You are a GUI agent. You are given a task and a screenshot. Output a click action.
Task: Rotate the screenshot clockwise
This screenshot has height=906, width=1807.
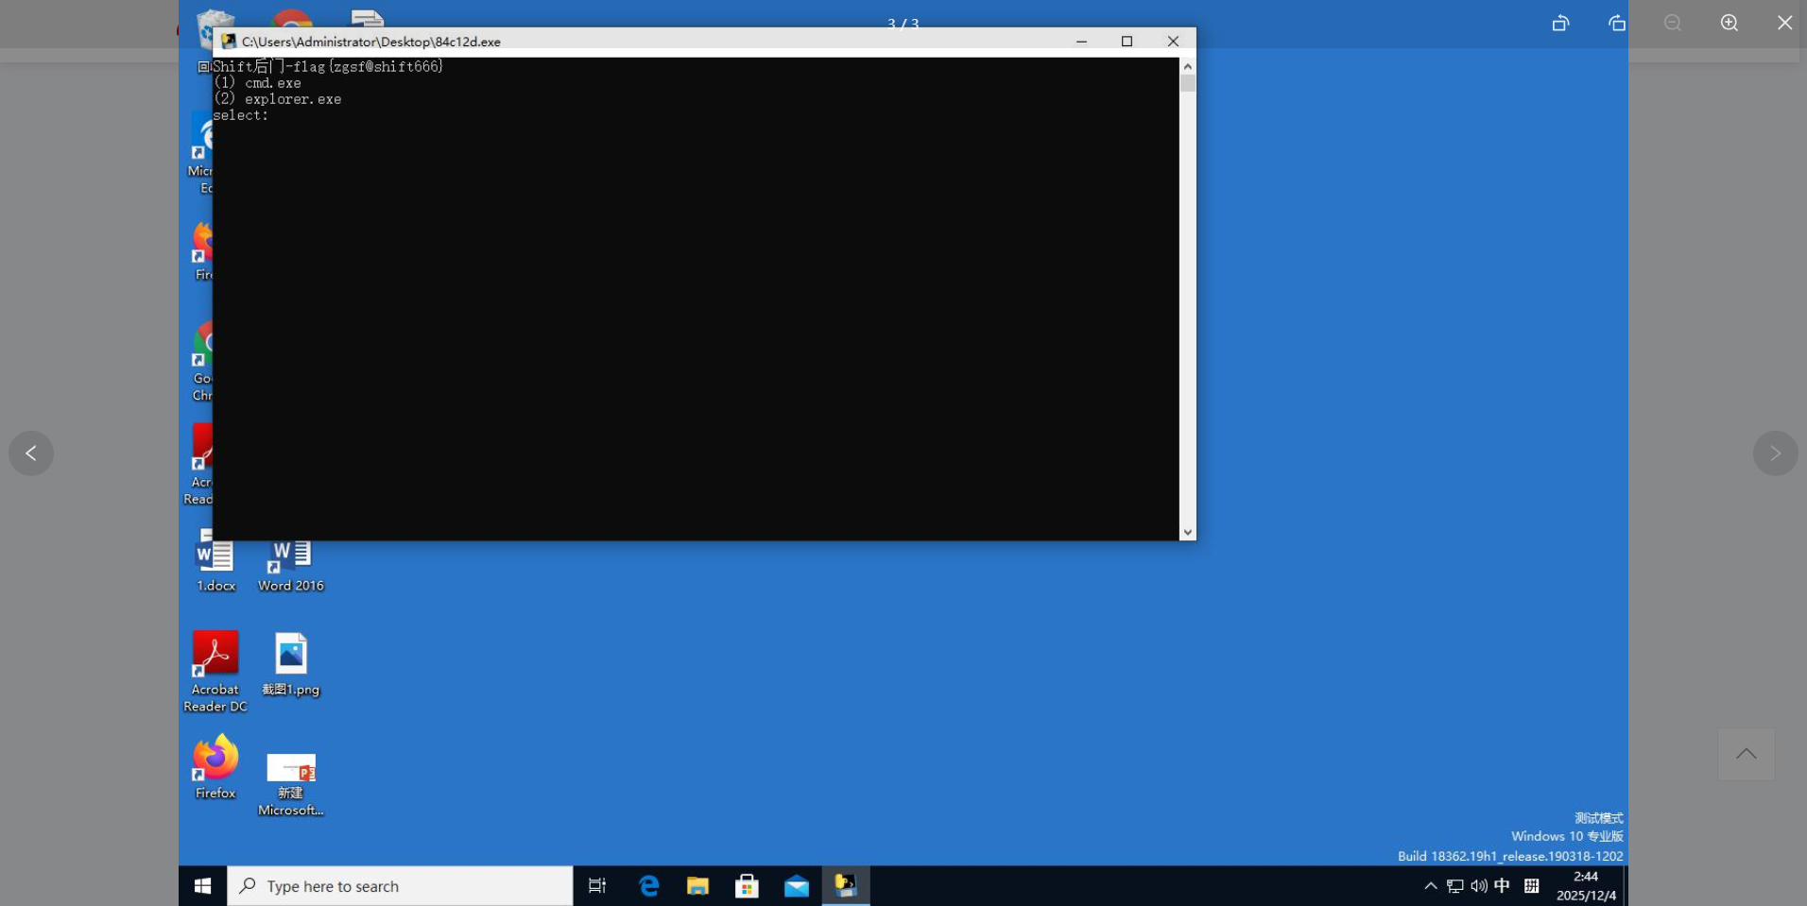pos(1616,23)
